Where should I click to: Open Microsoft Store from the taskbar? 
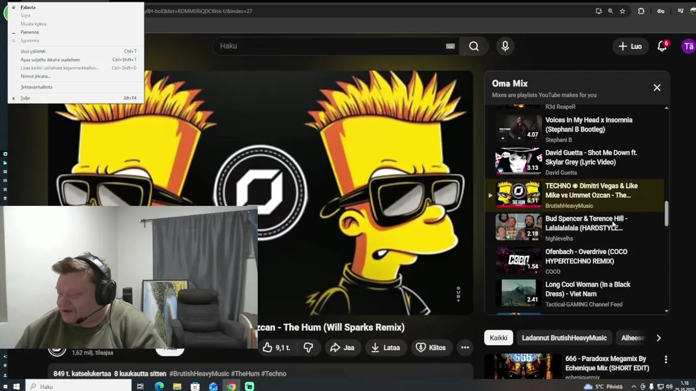(x=195, y=386)
